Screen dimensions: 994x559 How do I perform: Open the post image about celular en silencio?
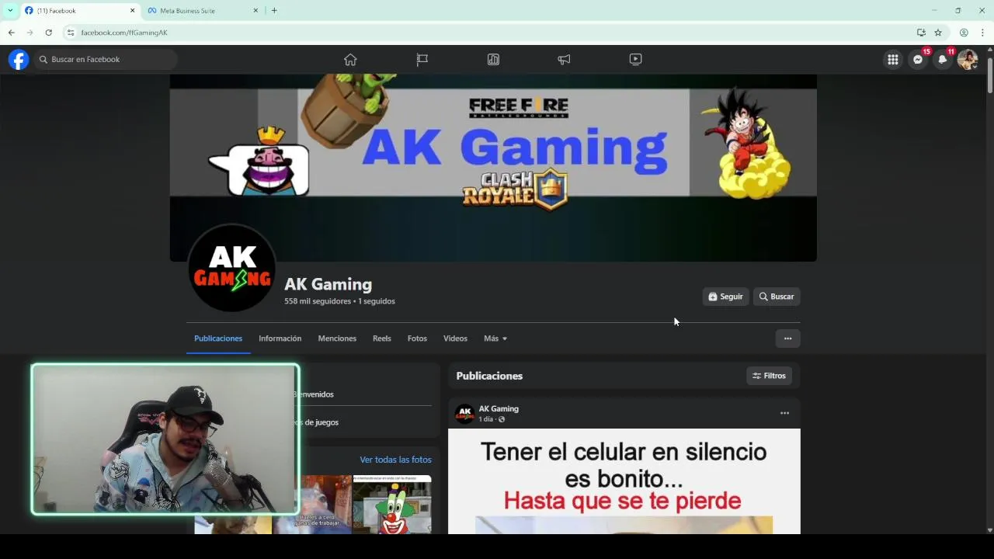coord(624,481)
